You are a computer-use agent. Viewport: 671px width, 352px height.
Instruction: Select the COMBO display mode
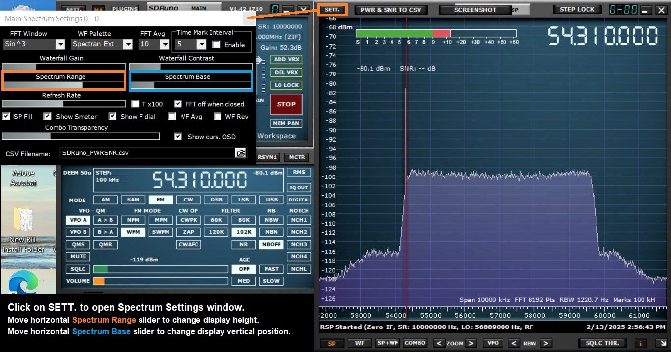tap(415, 343)
